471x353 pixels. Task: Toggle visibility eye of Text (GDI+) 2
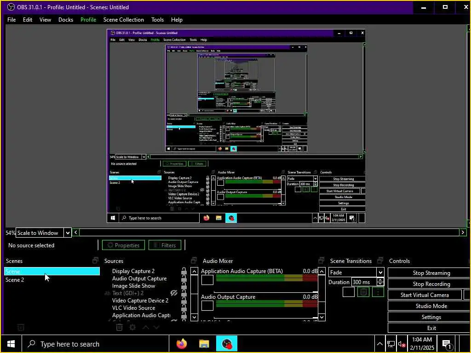point(174,293)
